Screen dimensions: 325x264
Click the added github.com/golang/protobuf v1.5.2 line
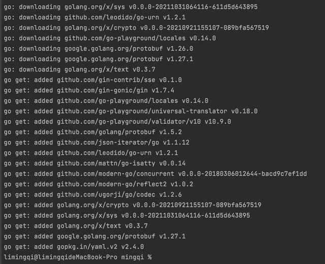93,132
